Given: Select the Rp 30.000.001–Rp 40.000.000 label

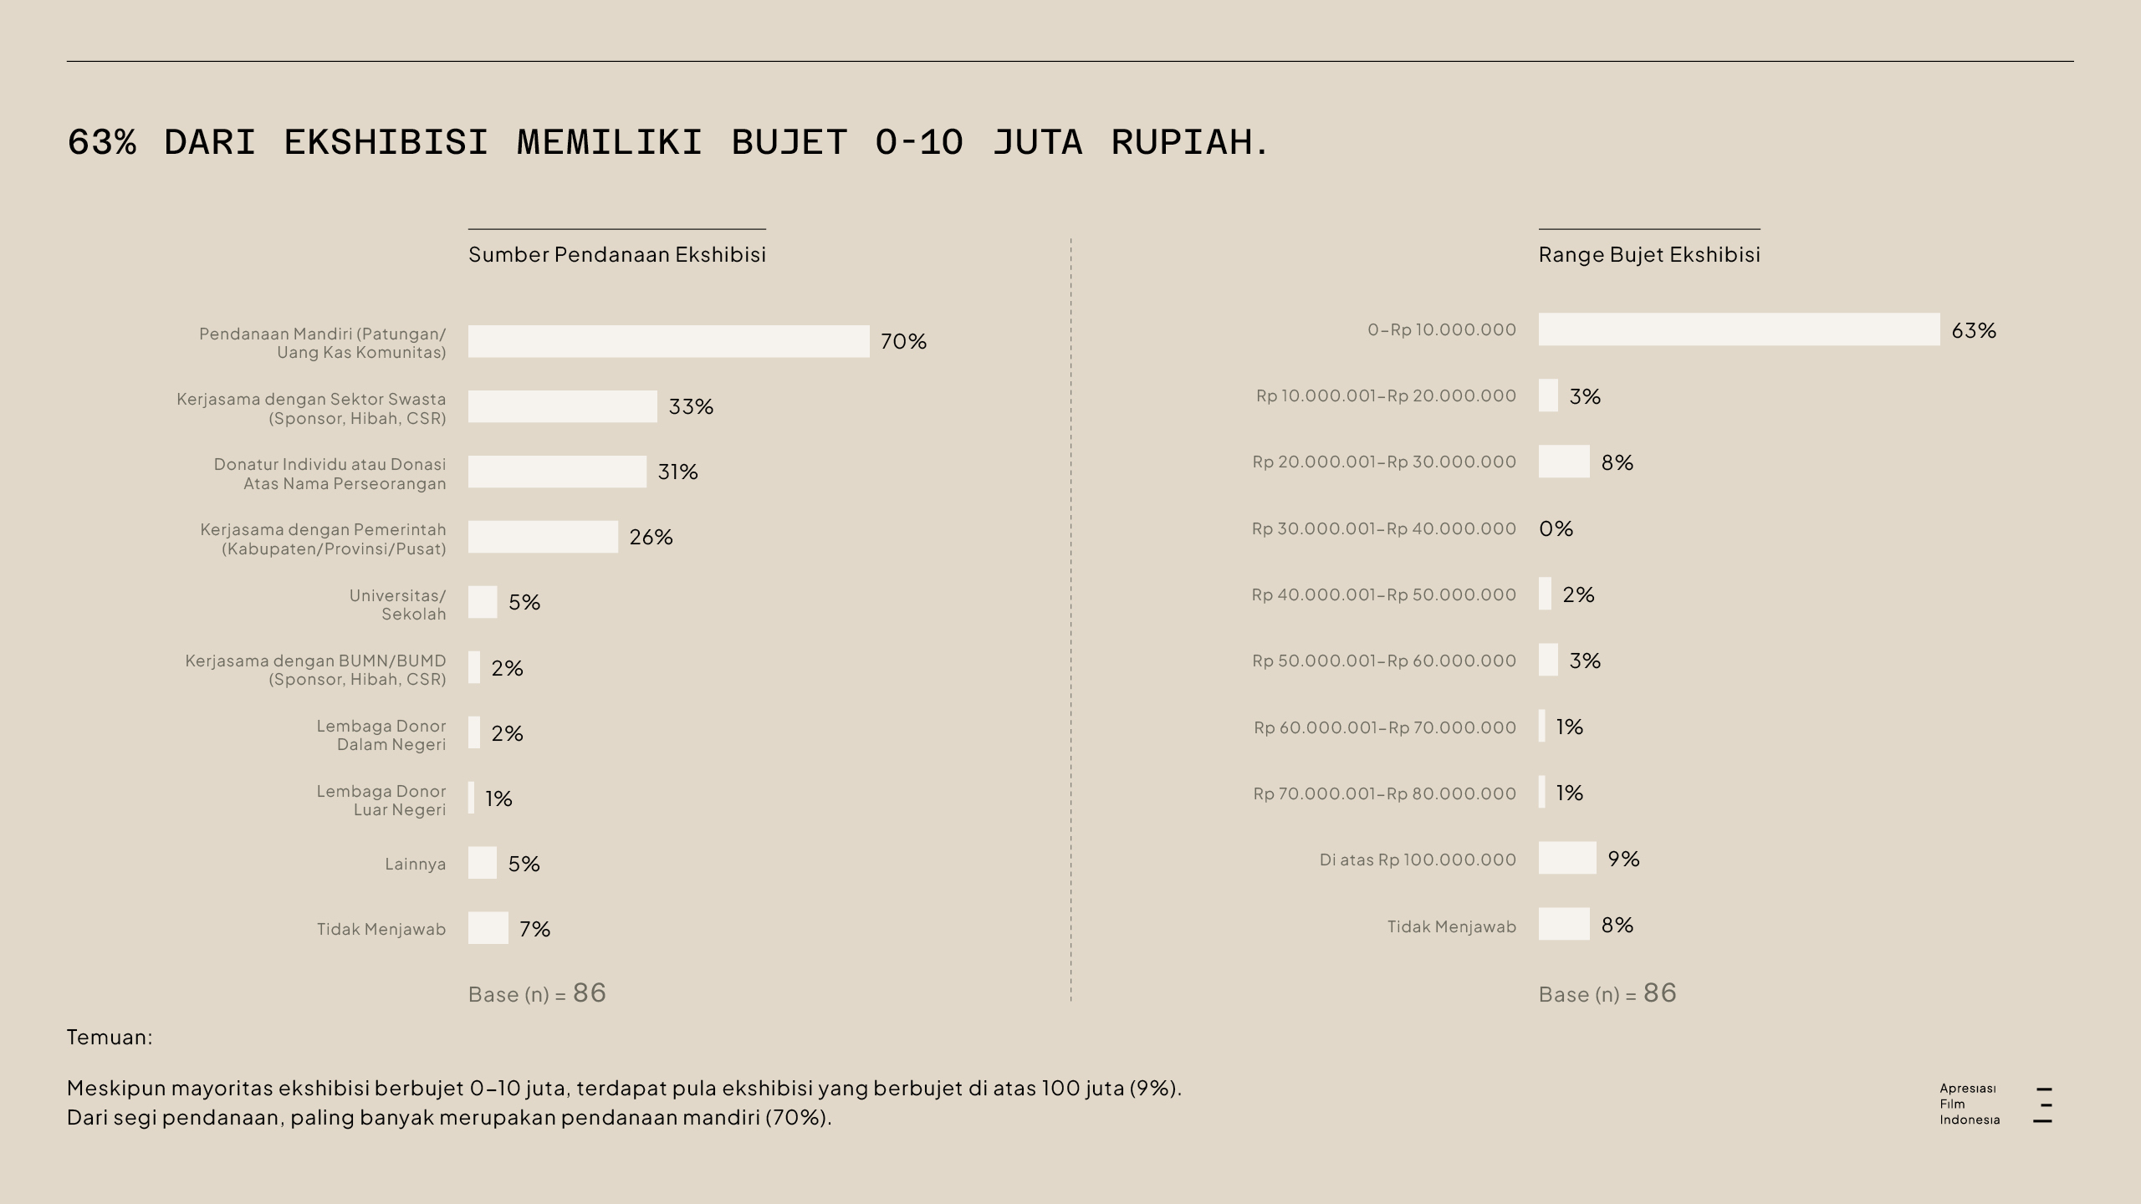Looking at the screenshot, I should tap(1383, 528).
